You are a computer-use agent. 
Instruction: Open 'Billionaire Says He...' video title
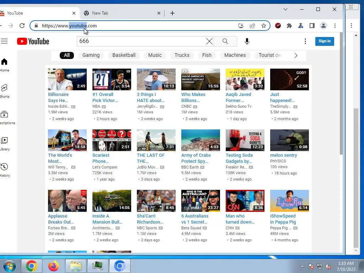tap(58, 97)
